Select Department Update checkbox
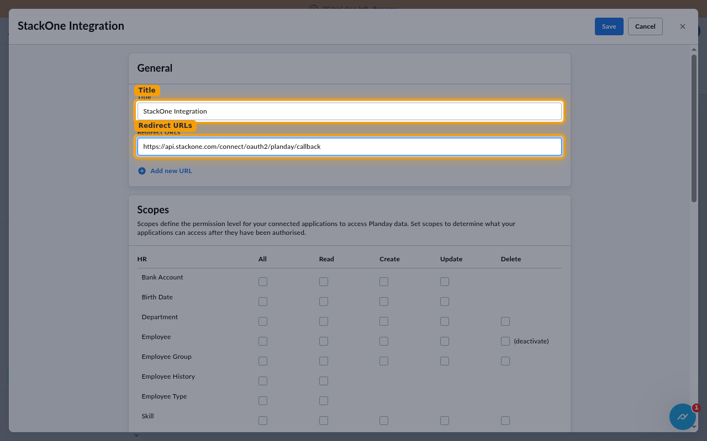707x441 pixels. point(445,321)
